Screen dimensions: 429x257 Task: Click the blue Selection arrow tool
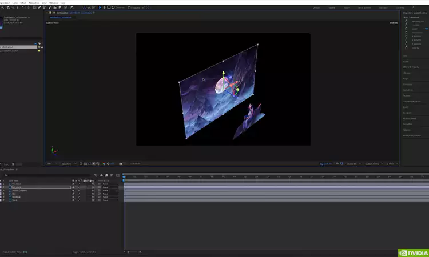[x=100, y=7]
